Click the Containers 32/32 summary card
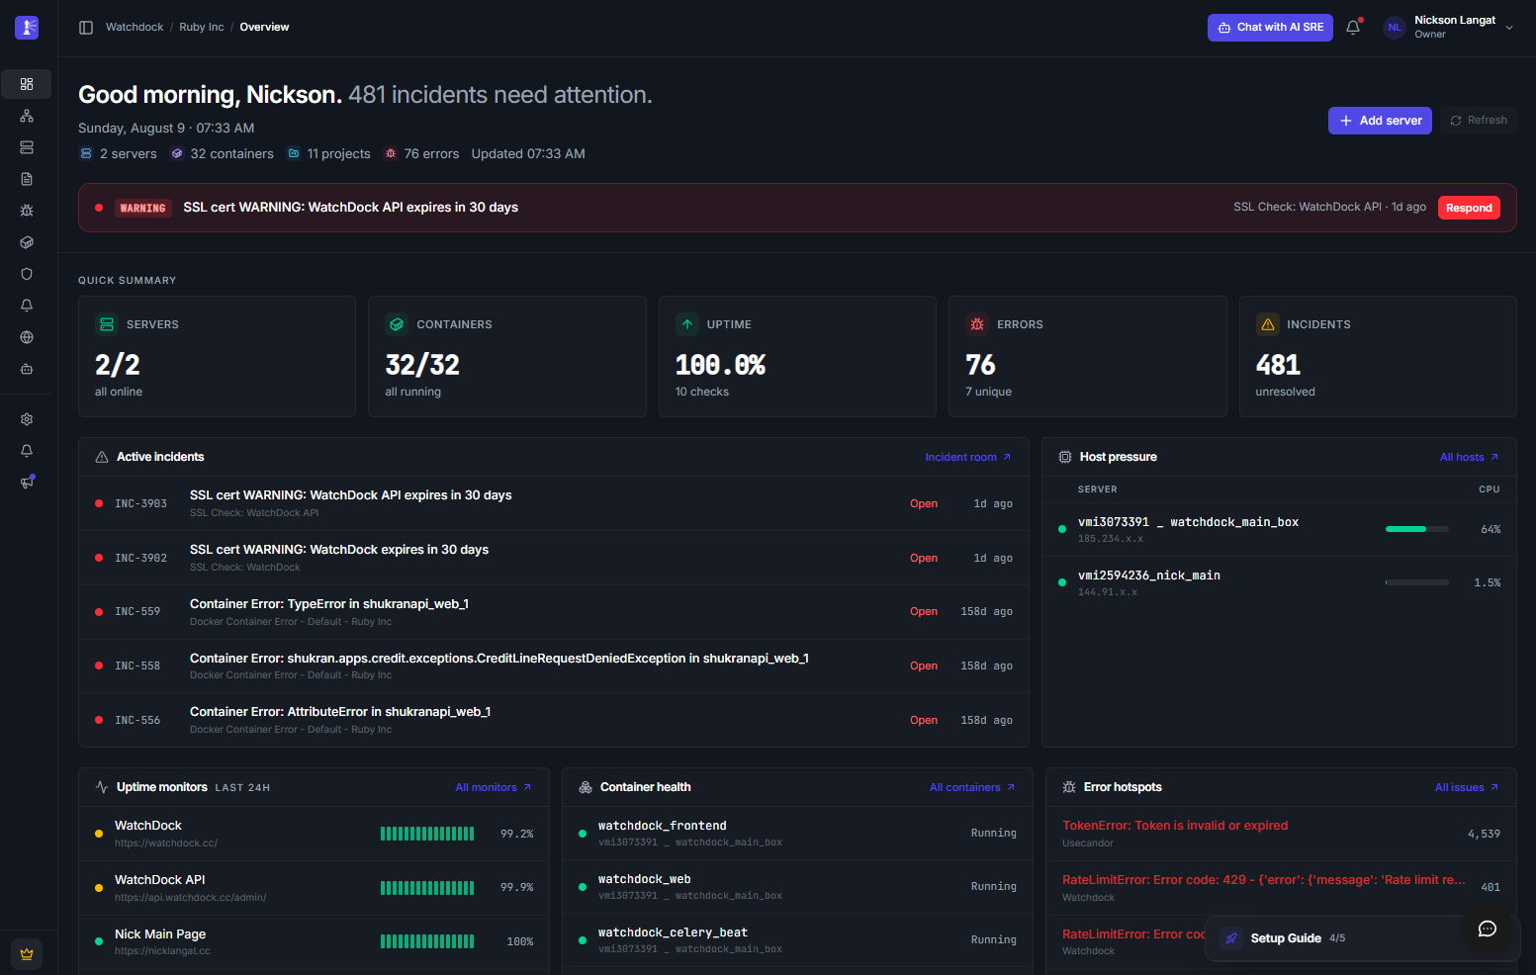 click(507, 356)
